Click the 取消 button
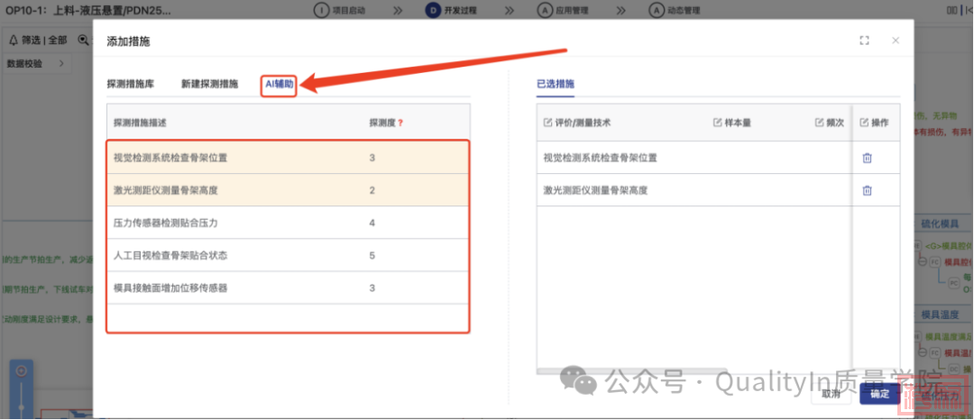The width and height of the screenshot is (974, 420). point(832,394)
